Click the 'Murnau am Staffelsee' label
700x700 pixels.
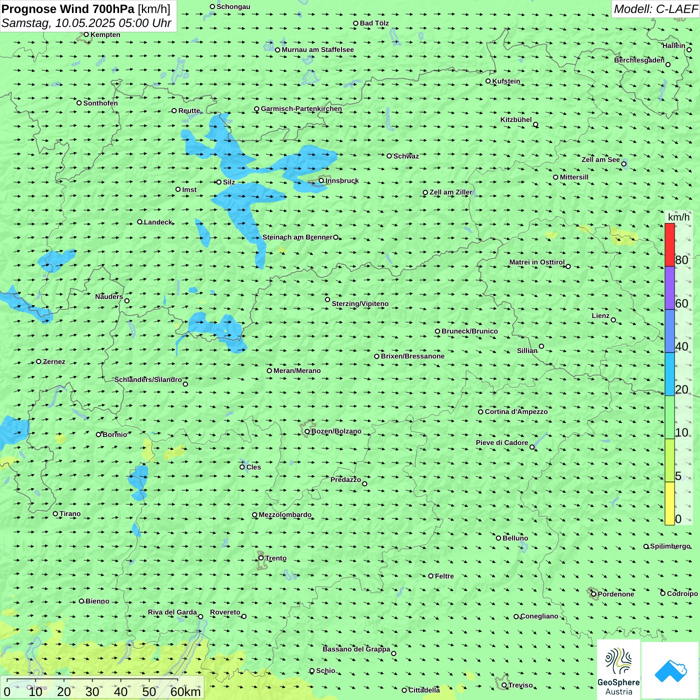pyautogui.click(x=317, y=49)
